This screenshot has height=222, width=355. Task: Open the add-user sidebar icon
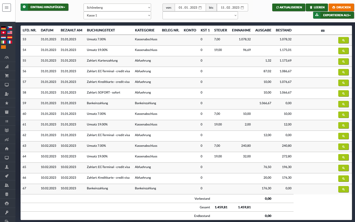(7, 94)
